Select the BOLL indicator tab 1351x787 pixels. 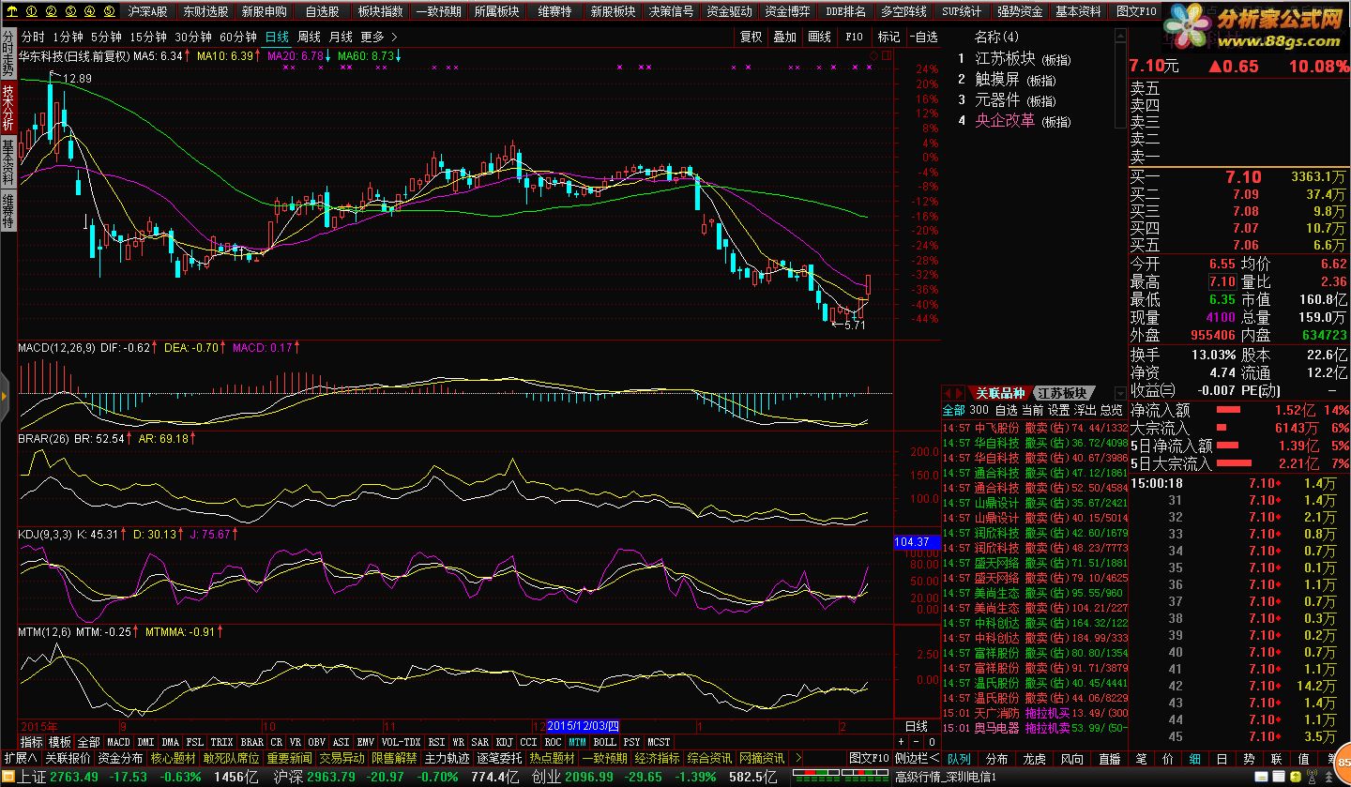coord(604,742)
